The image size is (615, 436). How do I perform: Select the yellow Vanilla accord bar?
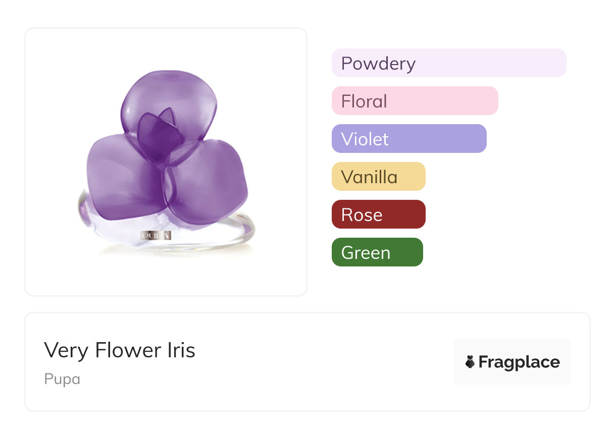(x=378, y=177)
